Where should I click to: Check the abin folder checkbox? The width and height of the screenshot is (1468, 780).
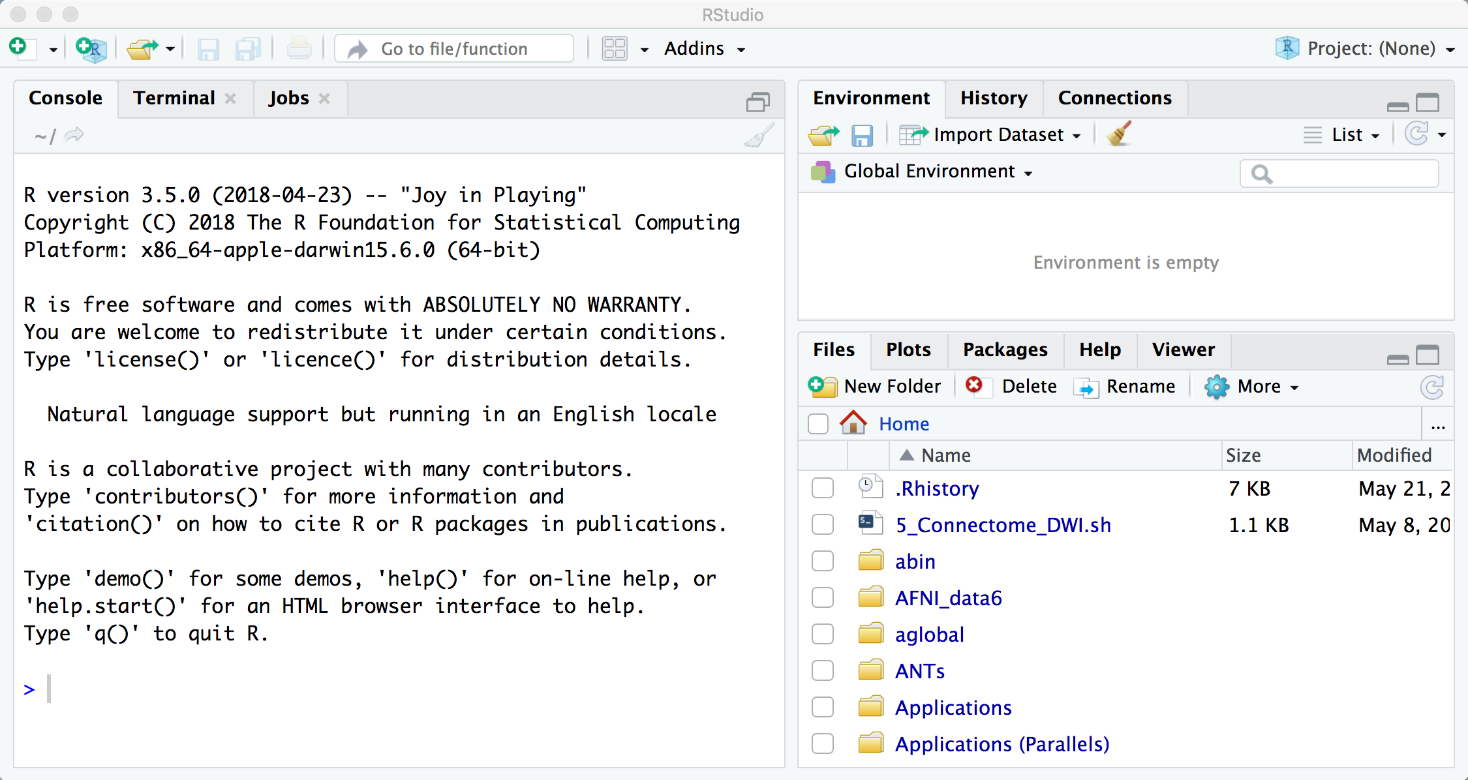point(823,561)
